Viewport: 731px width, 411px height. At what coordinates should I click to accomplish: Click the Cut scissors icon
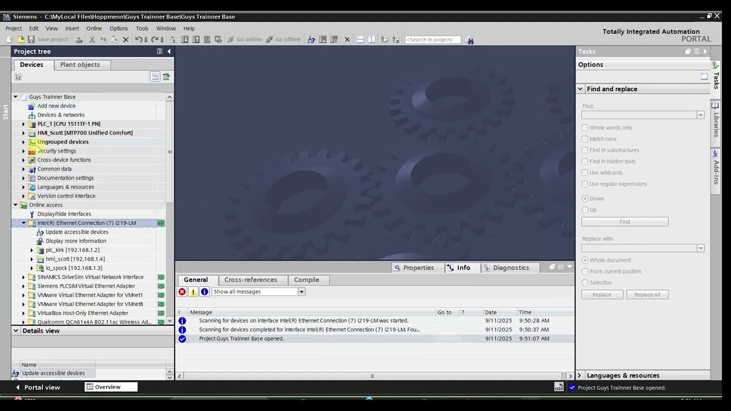(x=91, y=39)
